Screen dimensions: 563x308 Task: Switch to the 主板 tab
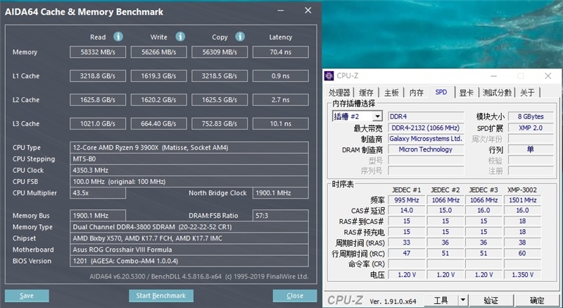(x=391, y=93)
